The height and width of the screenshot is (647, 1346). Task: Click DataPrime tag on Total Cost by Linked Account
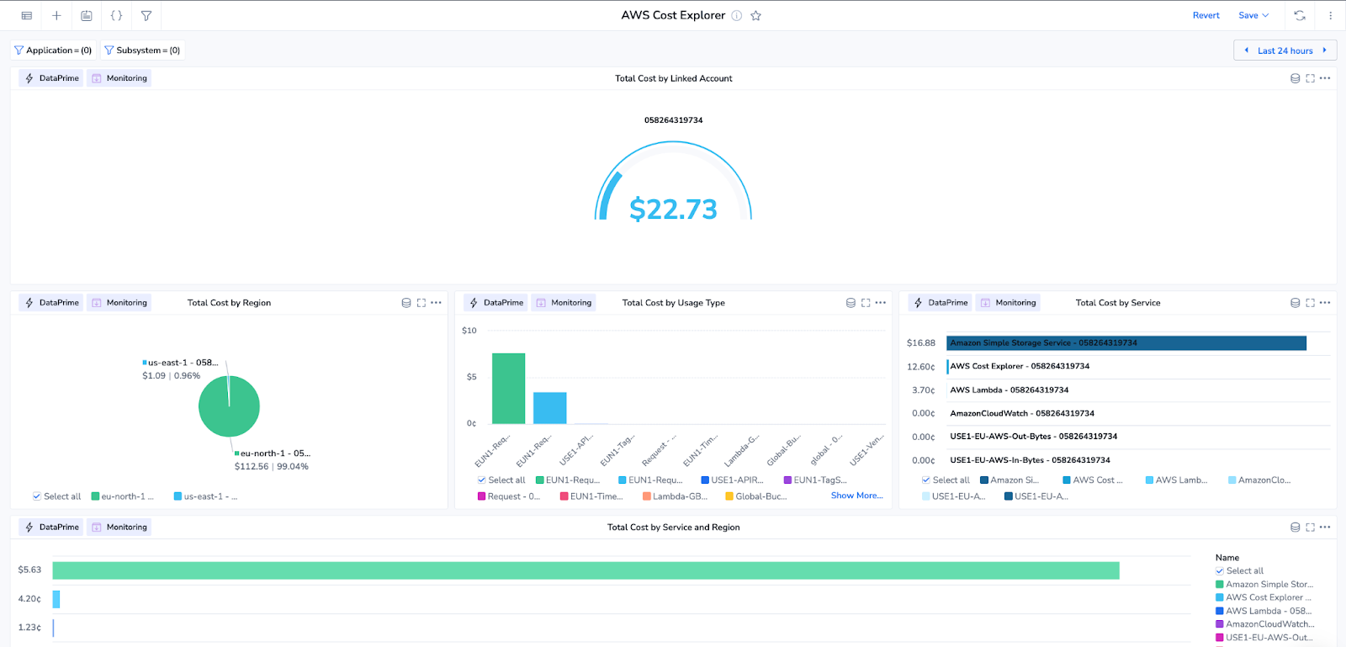click(x=51, y=78)
